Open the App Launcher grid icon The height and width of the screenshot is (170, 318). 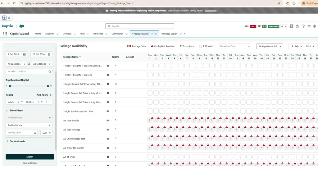[x=5, y=34]
